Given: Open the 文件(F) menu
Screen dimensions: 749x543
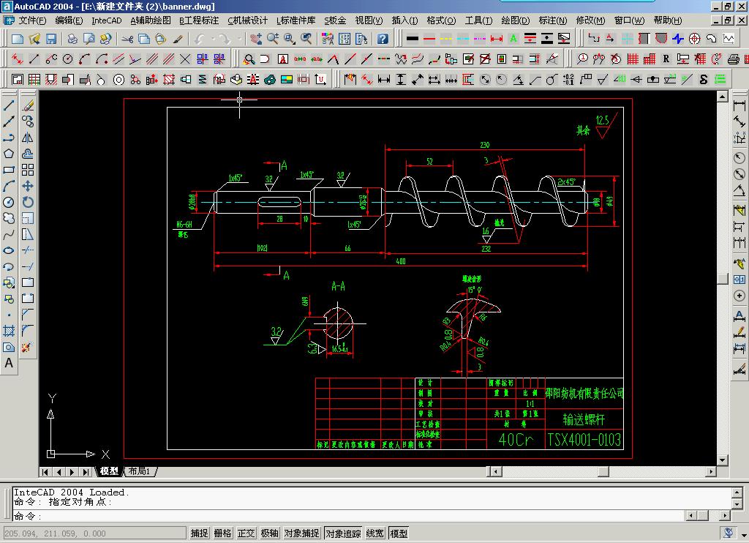Looking at the screenshot, I should pyautogui.click(x=31, y=20).
